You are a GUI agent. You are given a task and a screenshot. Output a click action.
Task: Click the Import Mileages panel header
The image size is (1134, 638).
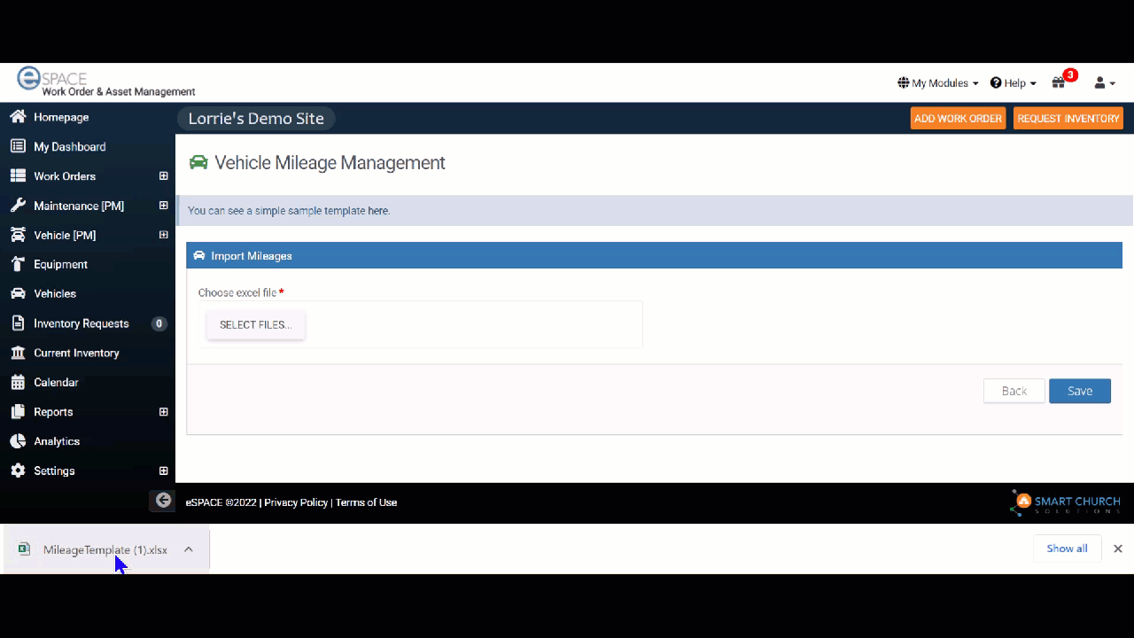point(655,255)
